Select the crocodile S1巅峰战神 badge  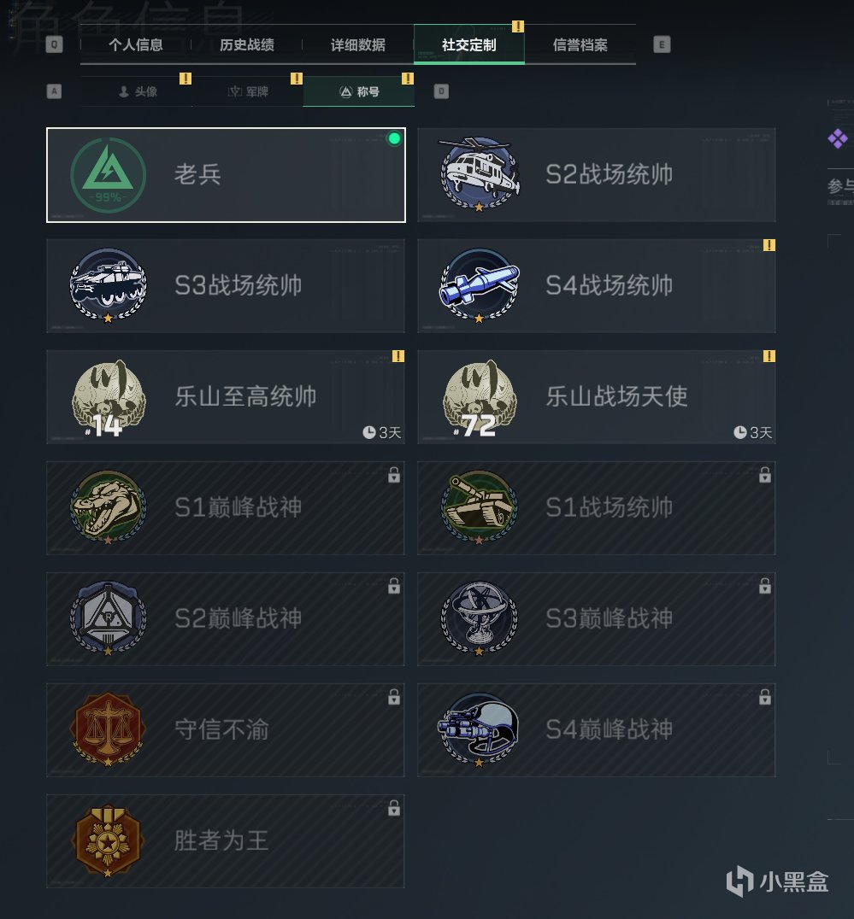108,507
